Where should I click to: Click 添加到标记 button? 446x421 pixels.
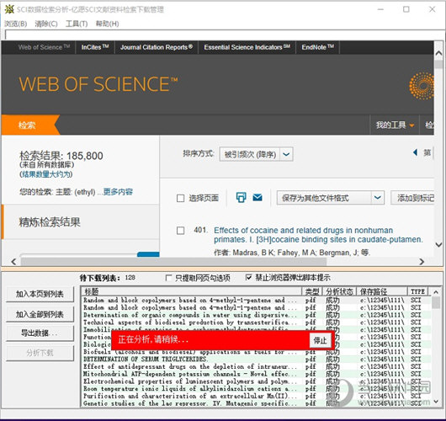click(412, 198)
